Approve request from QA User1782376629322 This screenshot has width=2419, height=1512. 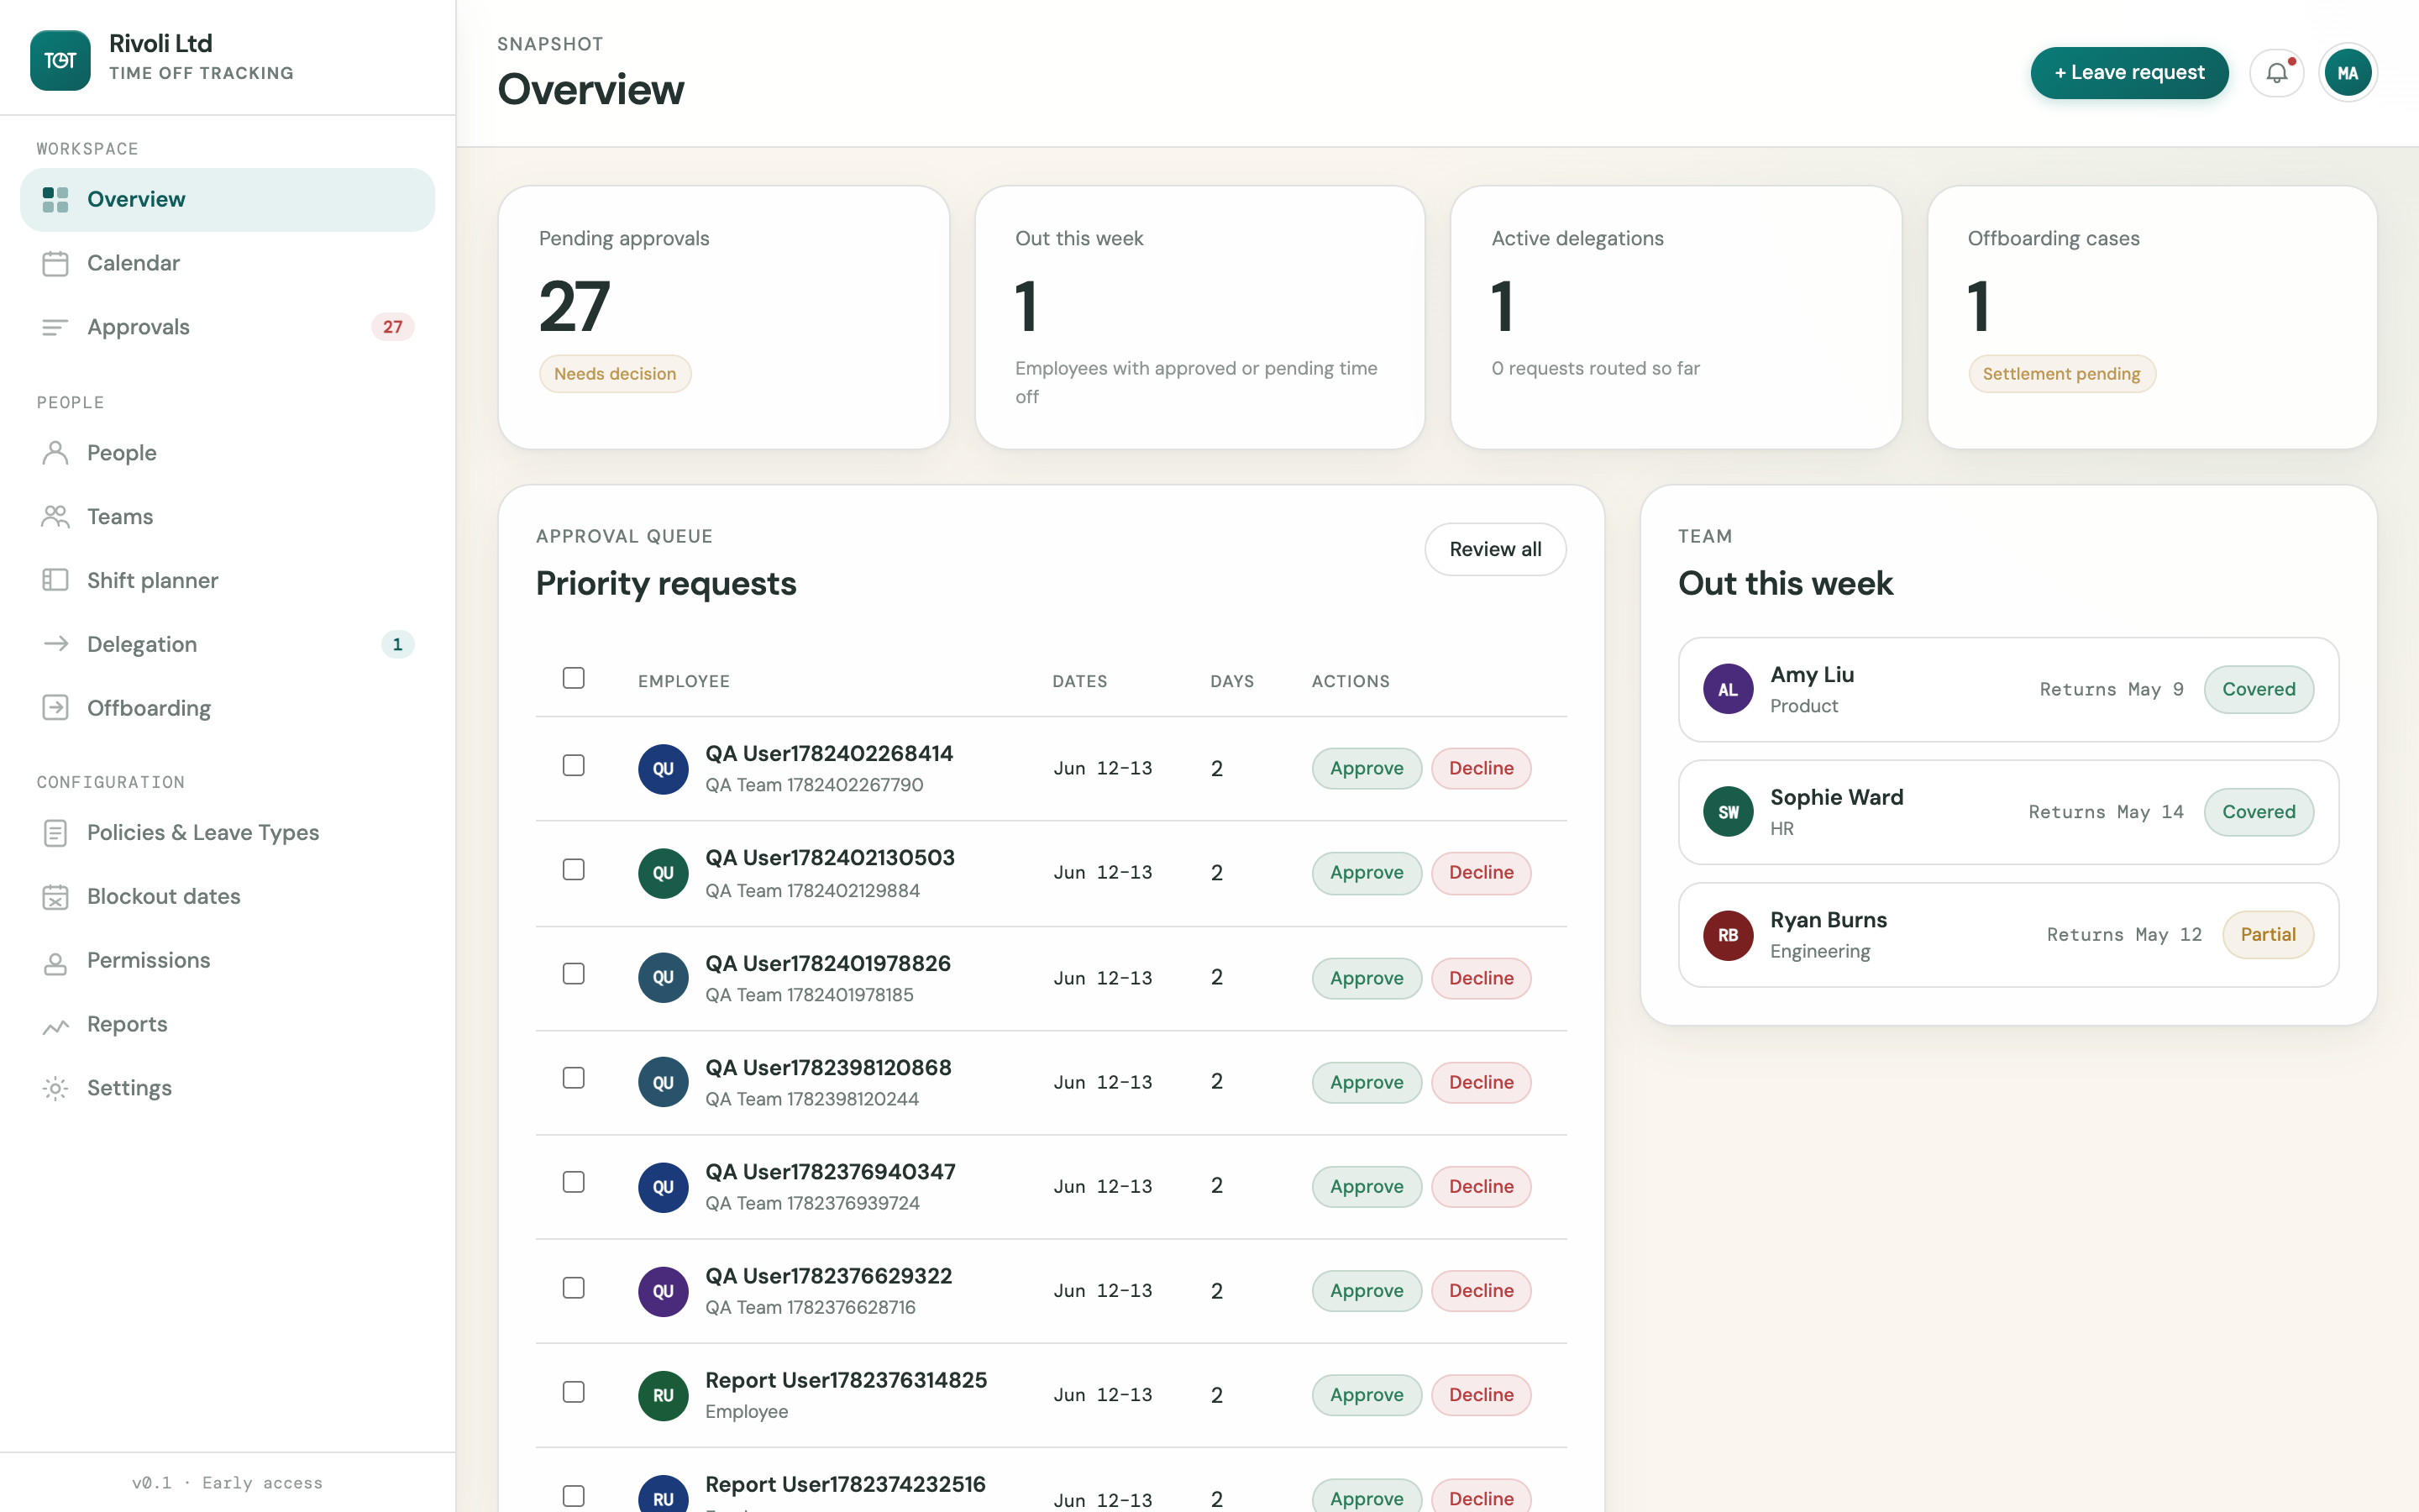point(1367,1291)
